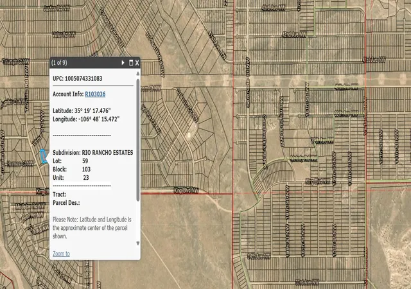This screenshot has height=289, width=411.
Task: Maximize the parcel info popup
Action: pos(131,63)
